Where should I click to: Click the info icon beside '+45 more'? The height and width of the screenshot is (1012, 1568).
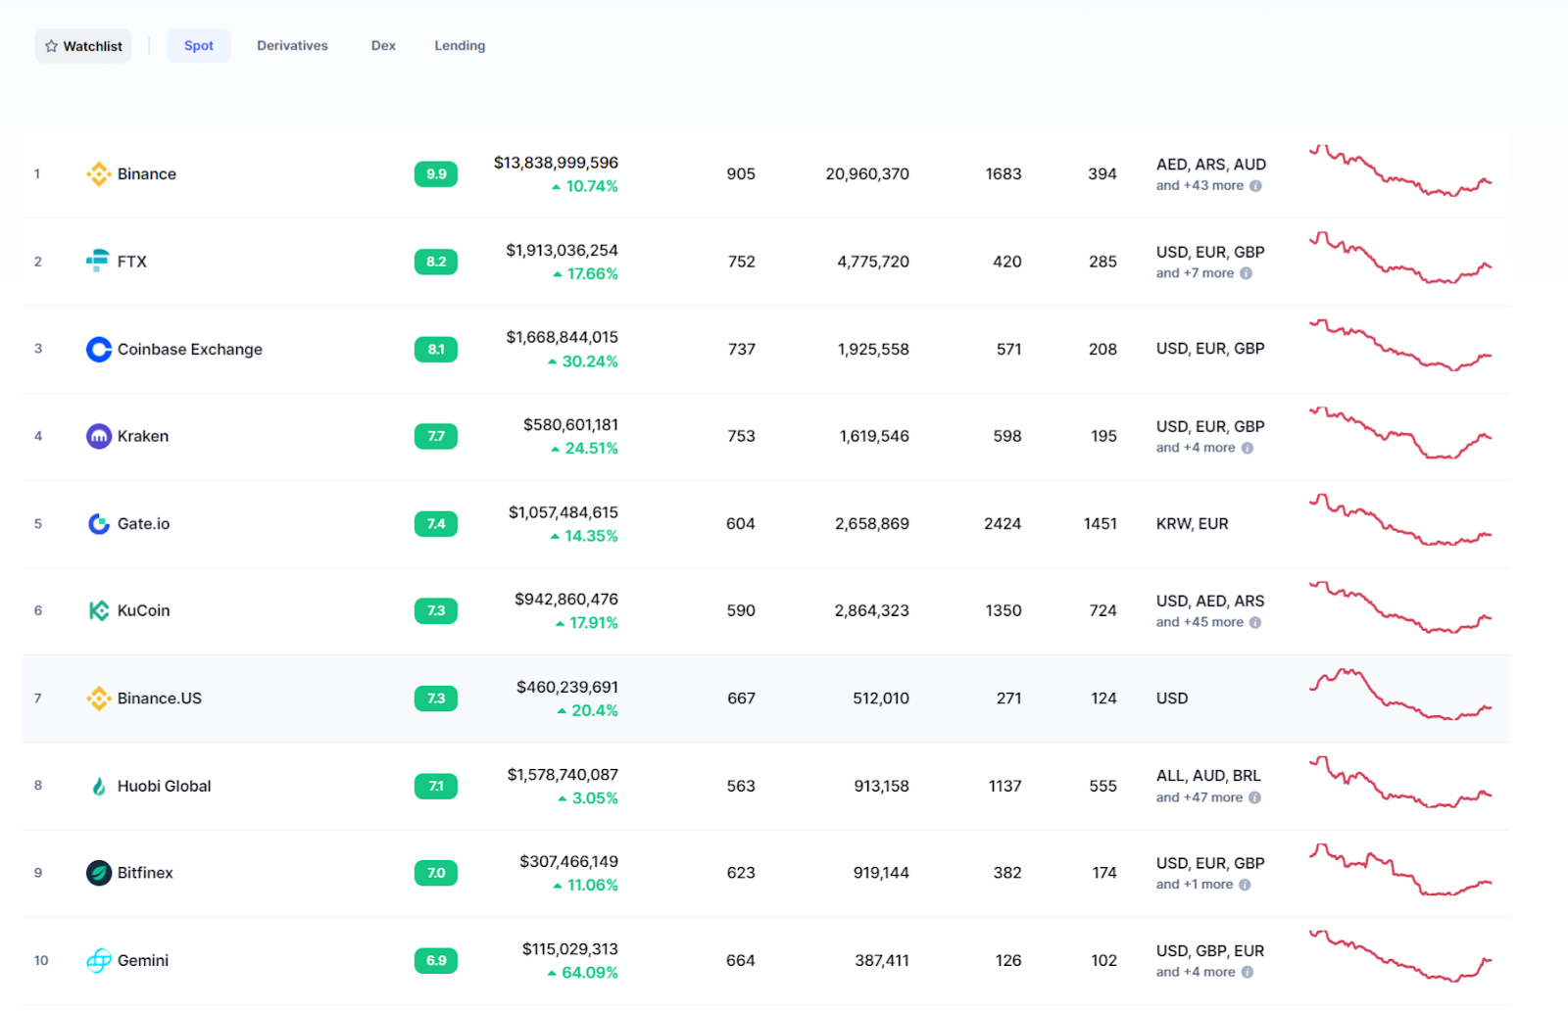(1255, 622)
